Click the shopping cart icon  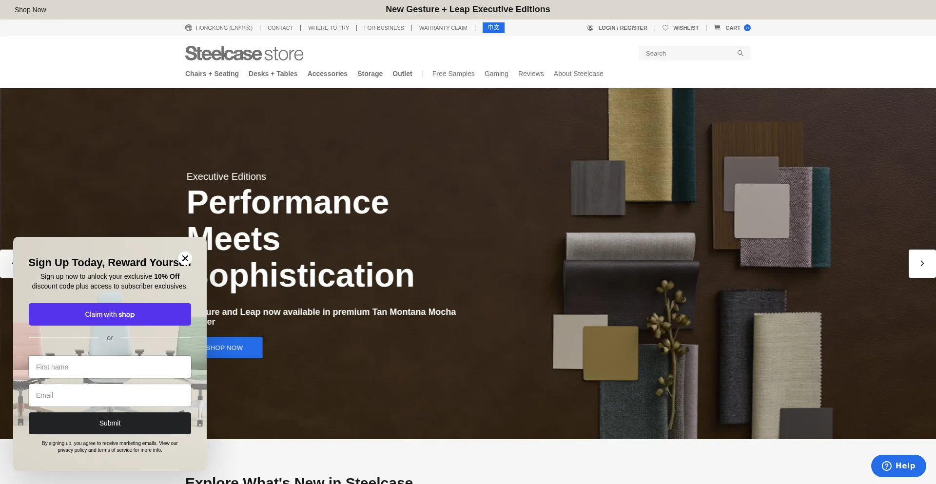[717, 28]
